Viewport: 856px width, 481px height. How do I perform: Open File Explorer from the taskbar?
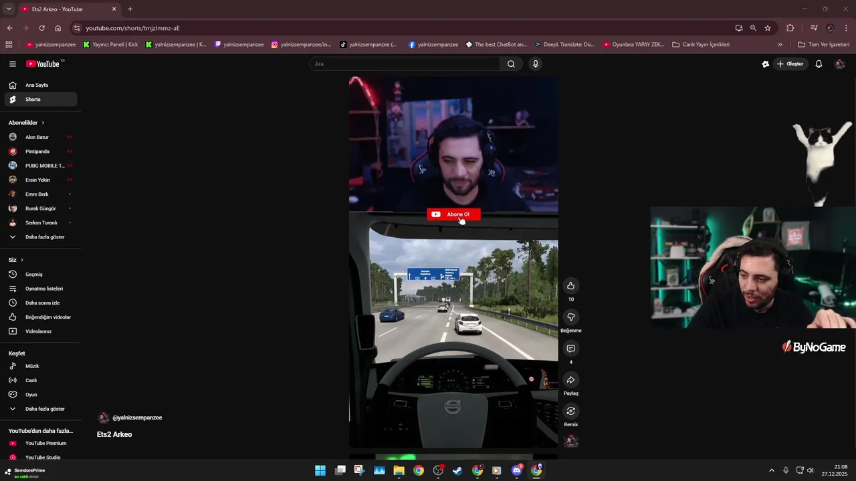pyautogui.click(x=399, y=470)
